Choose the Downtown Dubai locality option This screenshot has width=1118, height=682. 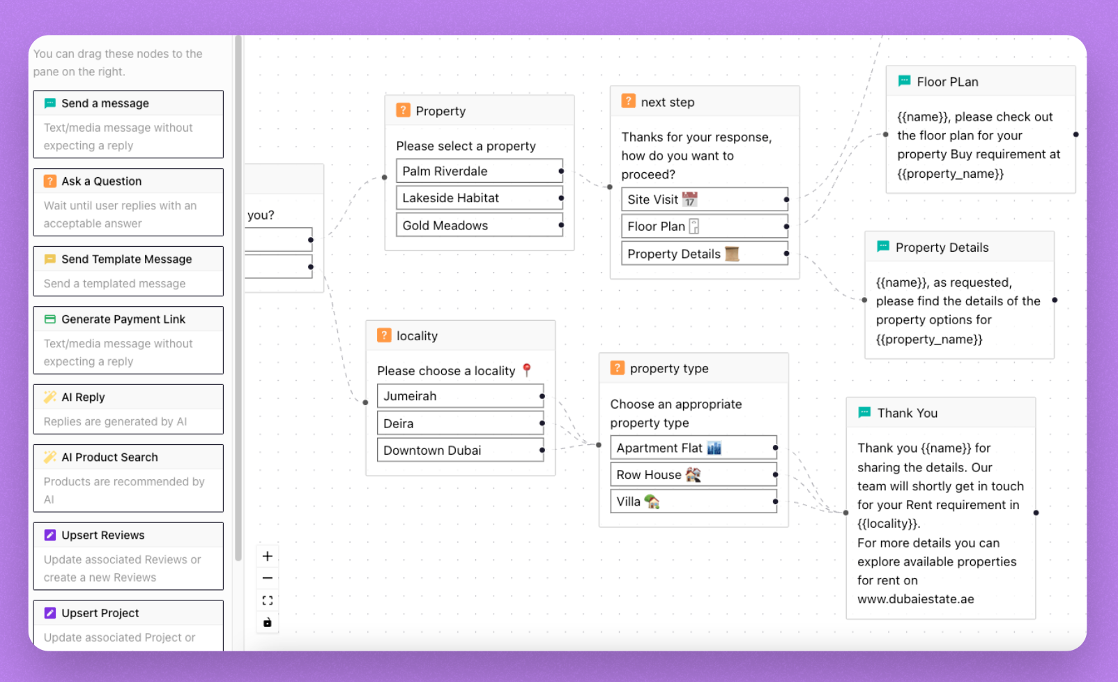point(461,450)
